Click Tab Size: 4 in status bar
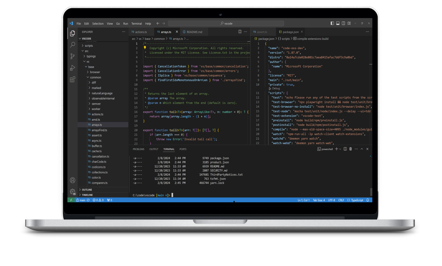The image size is (442, 266). click(x=319, y=200)
